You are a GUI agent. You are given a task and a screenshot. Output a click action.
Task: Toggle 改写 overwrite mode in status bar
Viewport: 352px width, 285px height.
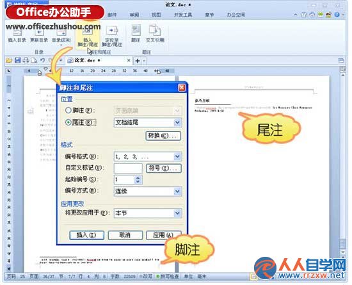coord(146,277)
